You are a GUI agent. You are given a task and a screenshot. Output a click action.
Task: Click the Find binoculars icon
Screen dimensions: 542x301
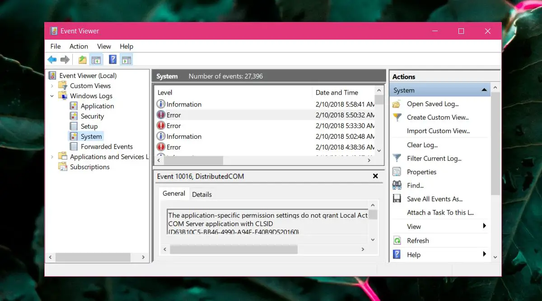click(397, 185)
